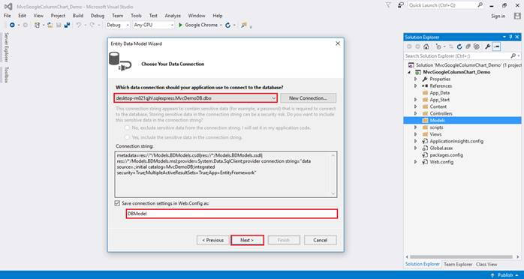Image resolution: width=524 pixels, height=279 pixels.
Task: Expand the References node
Action: coord(416,85)
